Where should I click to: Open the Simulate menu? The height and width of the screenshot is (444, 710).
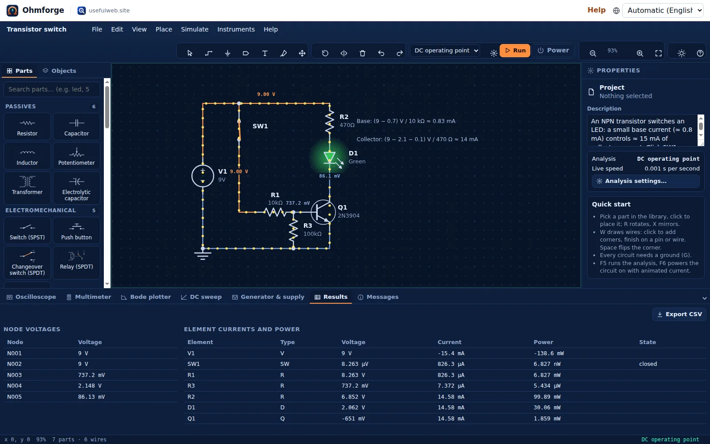coord(195,29)
